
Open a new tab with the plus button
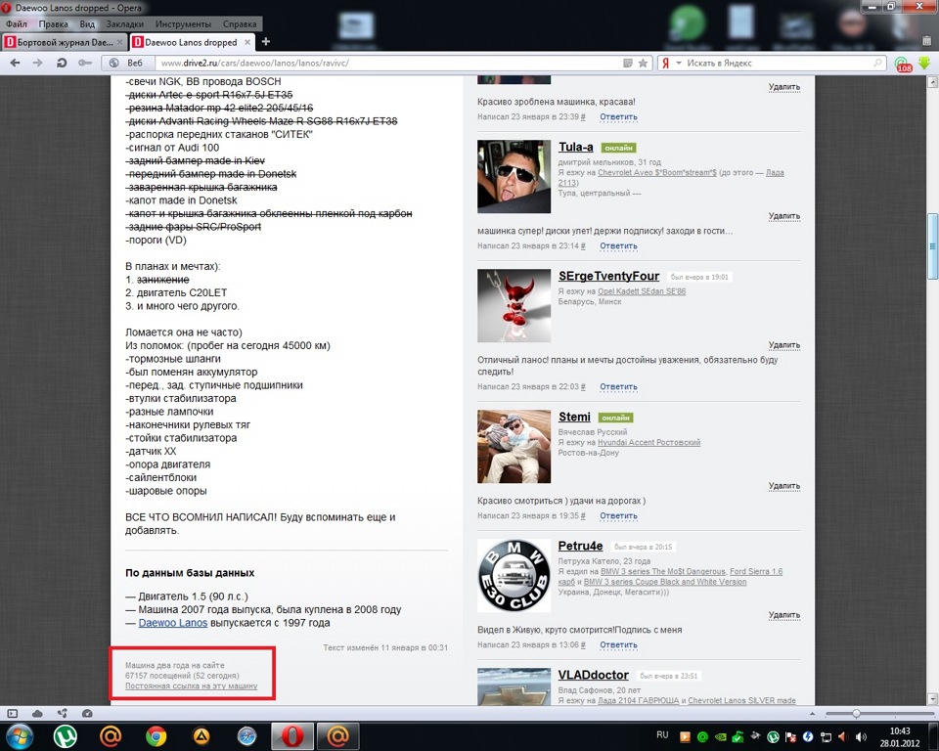point(266,41)
